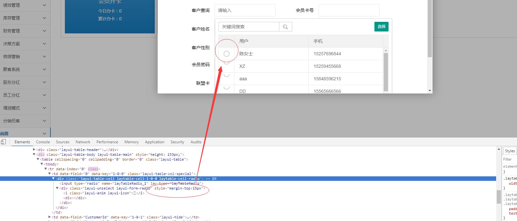The image size is (517, 221).
Task: Select radio button for aaa row
Action: point(226,75)
